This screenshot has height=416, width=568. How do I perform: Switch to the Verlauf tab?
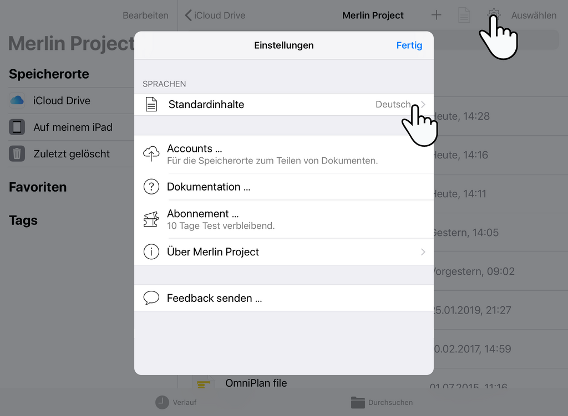click(x=176, y=403)
